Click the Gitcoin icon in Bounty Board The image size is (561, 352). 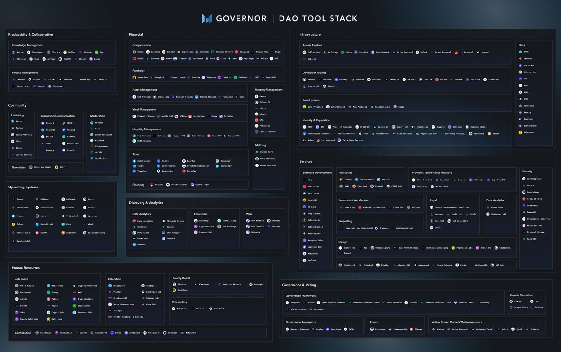[175, 284]
